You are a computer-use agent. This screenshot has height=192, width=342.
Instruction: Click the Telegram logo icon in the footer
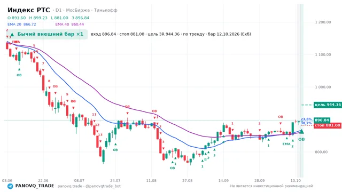point(10,186)
